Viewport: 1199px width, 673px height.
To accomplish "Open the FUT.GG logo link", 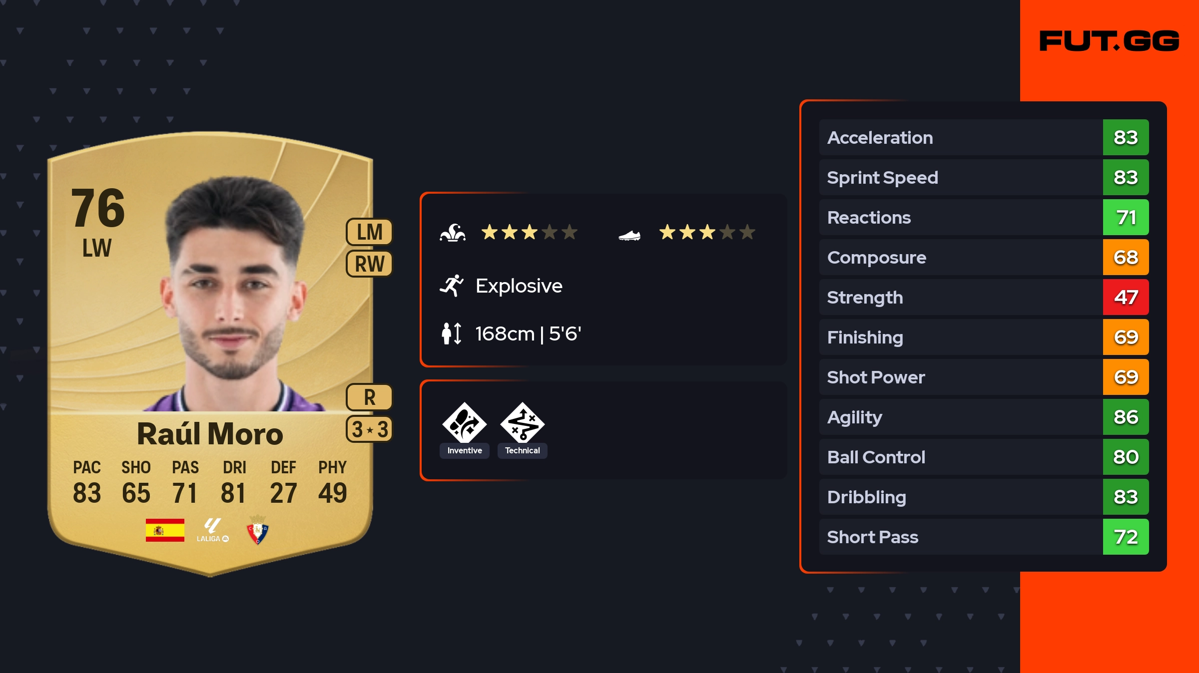I will click(1109, 41).
